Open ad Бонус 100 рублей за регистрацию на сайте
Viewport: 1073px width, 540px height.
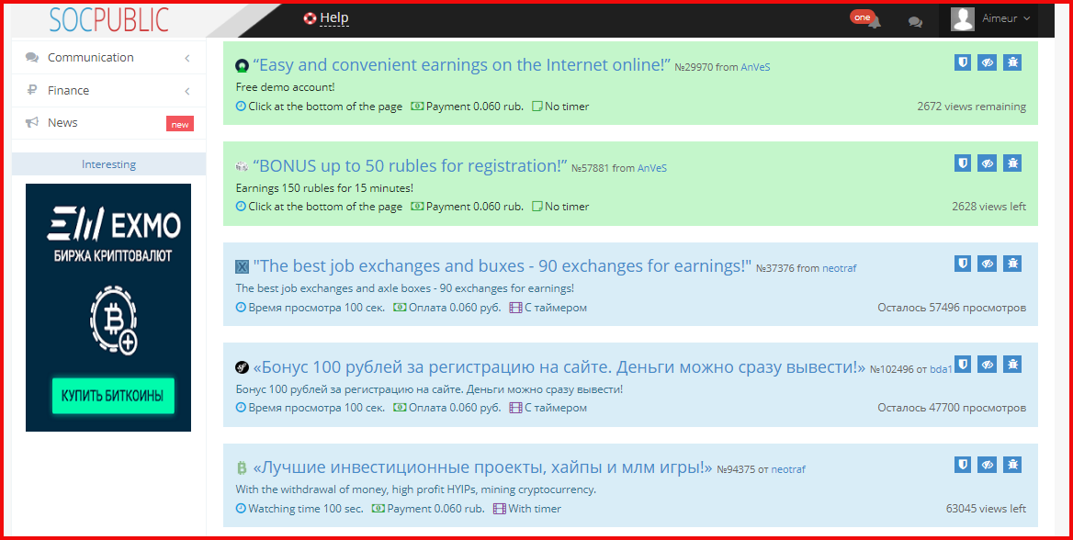click(x=559, y=366)
